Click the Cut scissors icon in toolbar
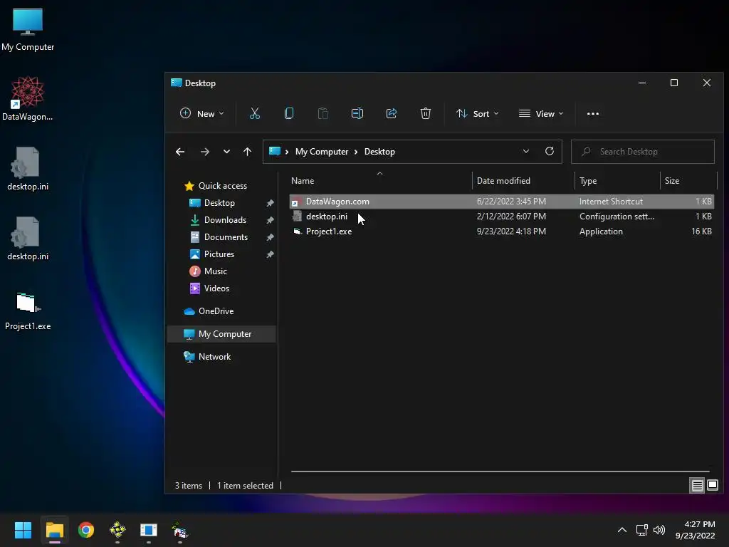The width and height of the screenshot is (729, 547). coord(255,113)
